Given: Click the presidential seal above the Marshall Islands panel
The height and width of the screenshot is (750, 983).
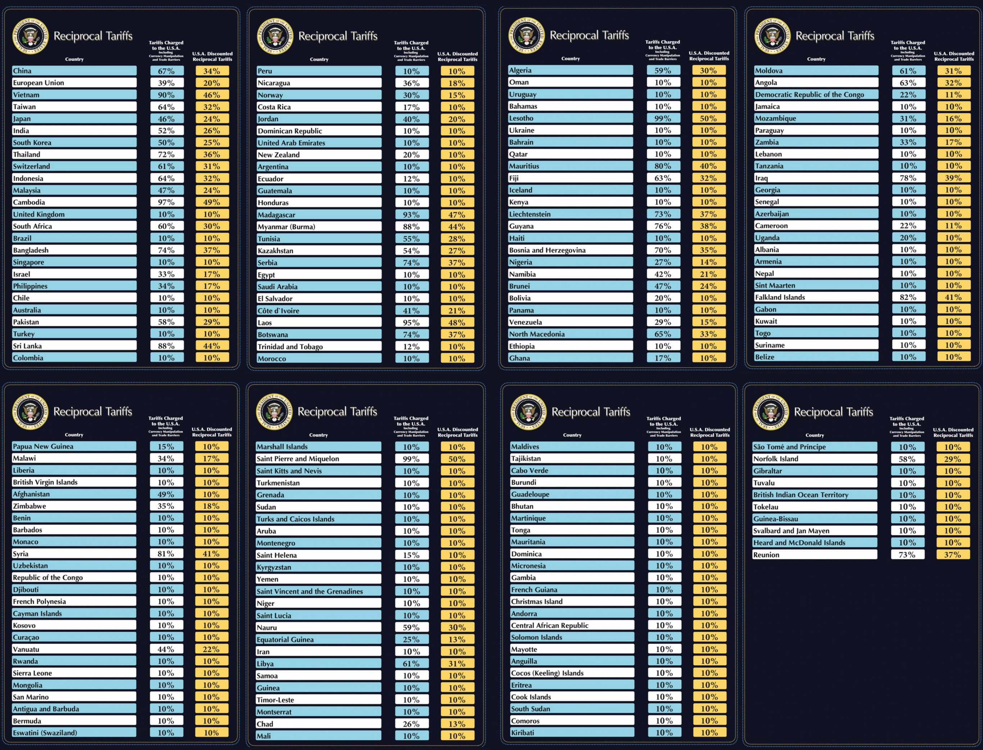Looking at the screenshot, I should [274, 412].
